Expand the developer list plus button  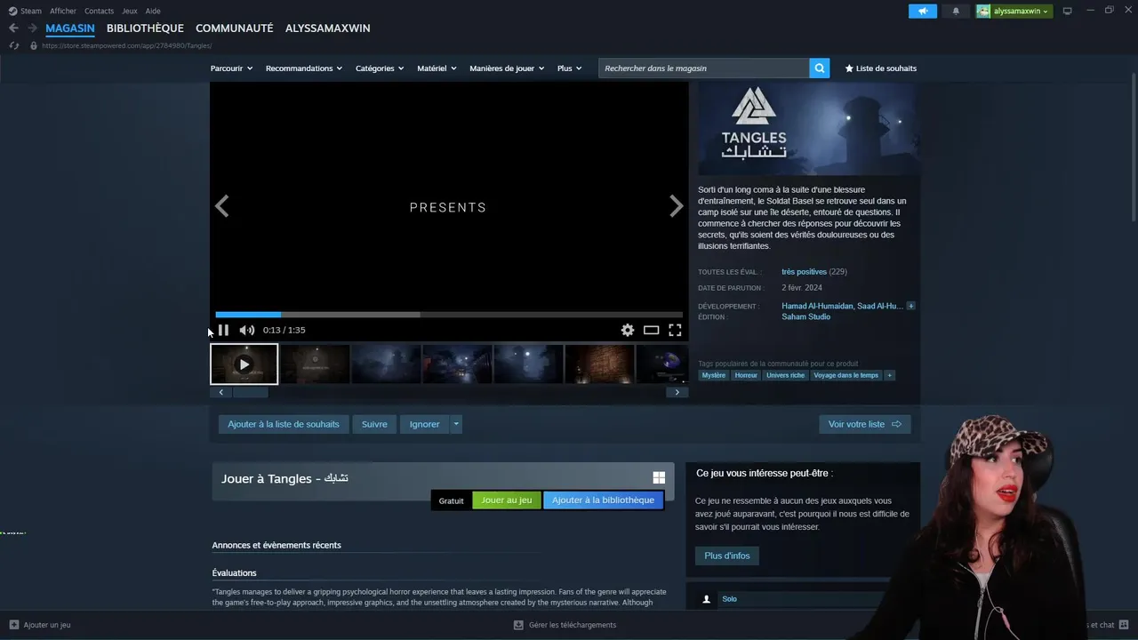(x=910, y=306)
